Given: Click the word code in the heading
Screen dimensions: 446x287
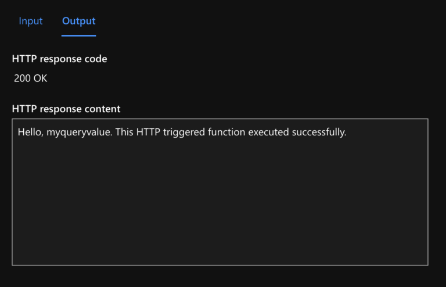Looking at the screenshot, I should click(95, 59).
